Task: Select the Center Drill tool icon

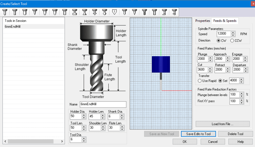Action: [x=134, y=12]
